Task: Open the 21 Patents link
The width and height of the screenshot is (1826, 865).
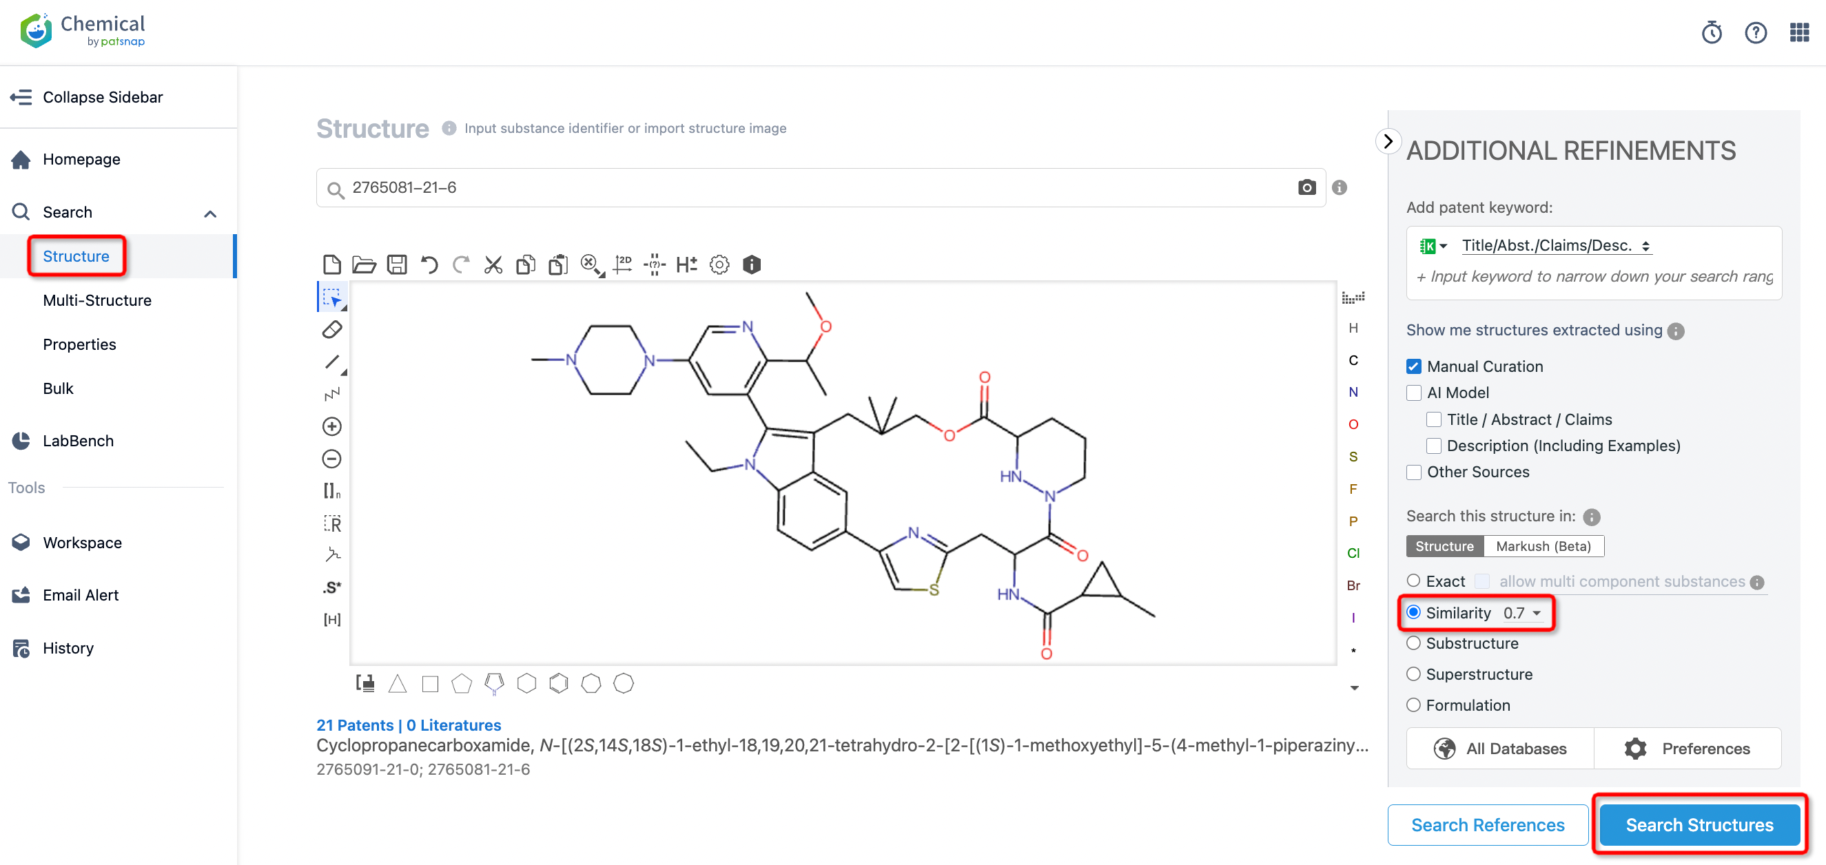Action: click(354, 725)
